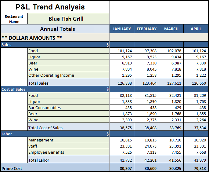
Task: Click April Other Operating Income 1,222
Action: [196, 75]
